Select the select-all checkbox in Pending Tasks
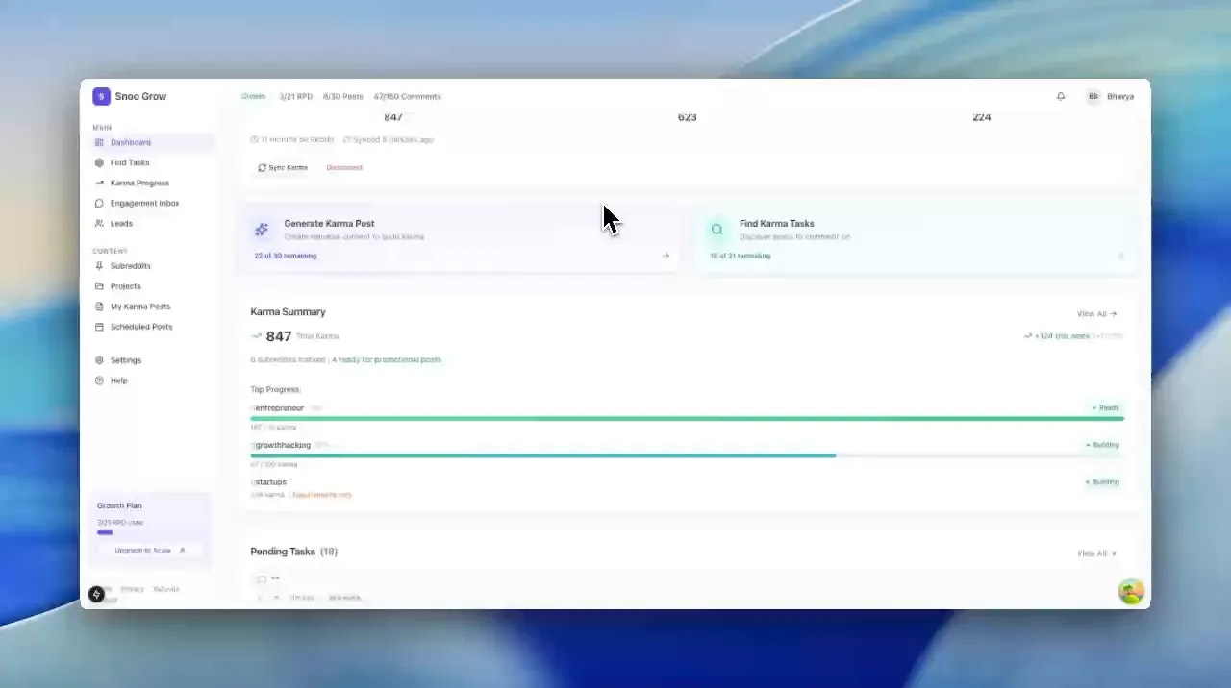The width and height of the screenshot is (1231, 688). click(262, 578)
